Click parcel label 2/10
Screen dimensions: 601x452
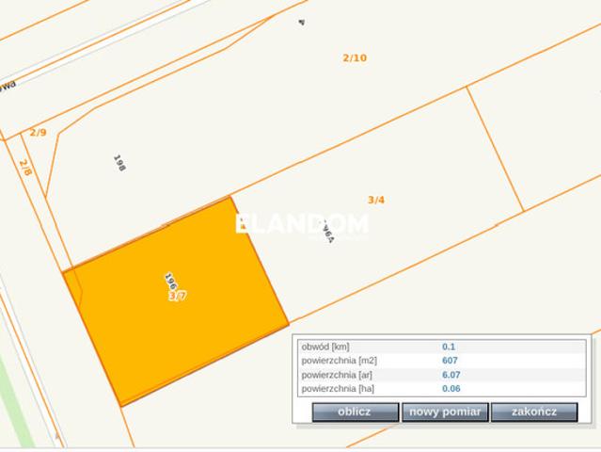click(355, 57)
